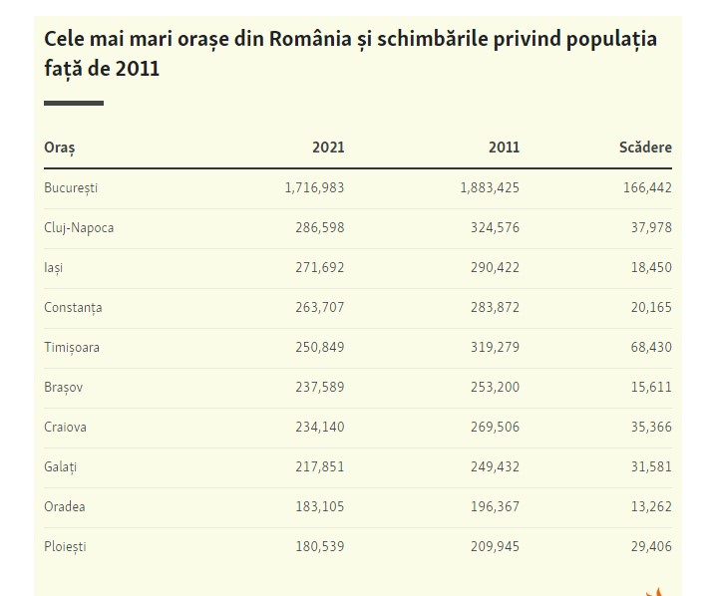Viewport: 713px width, 596px height.
Task: Click the Constanța city name
Action: point(73,307)
